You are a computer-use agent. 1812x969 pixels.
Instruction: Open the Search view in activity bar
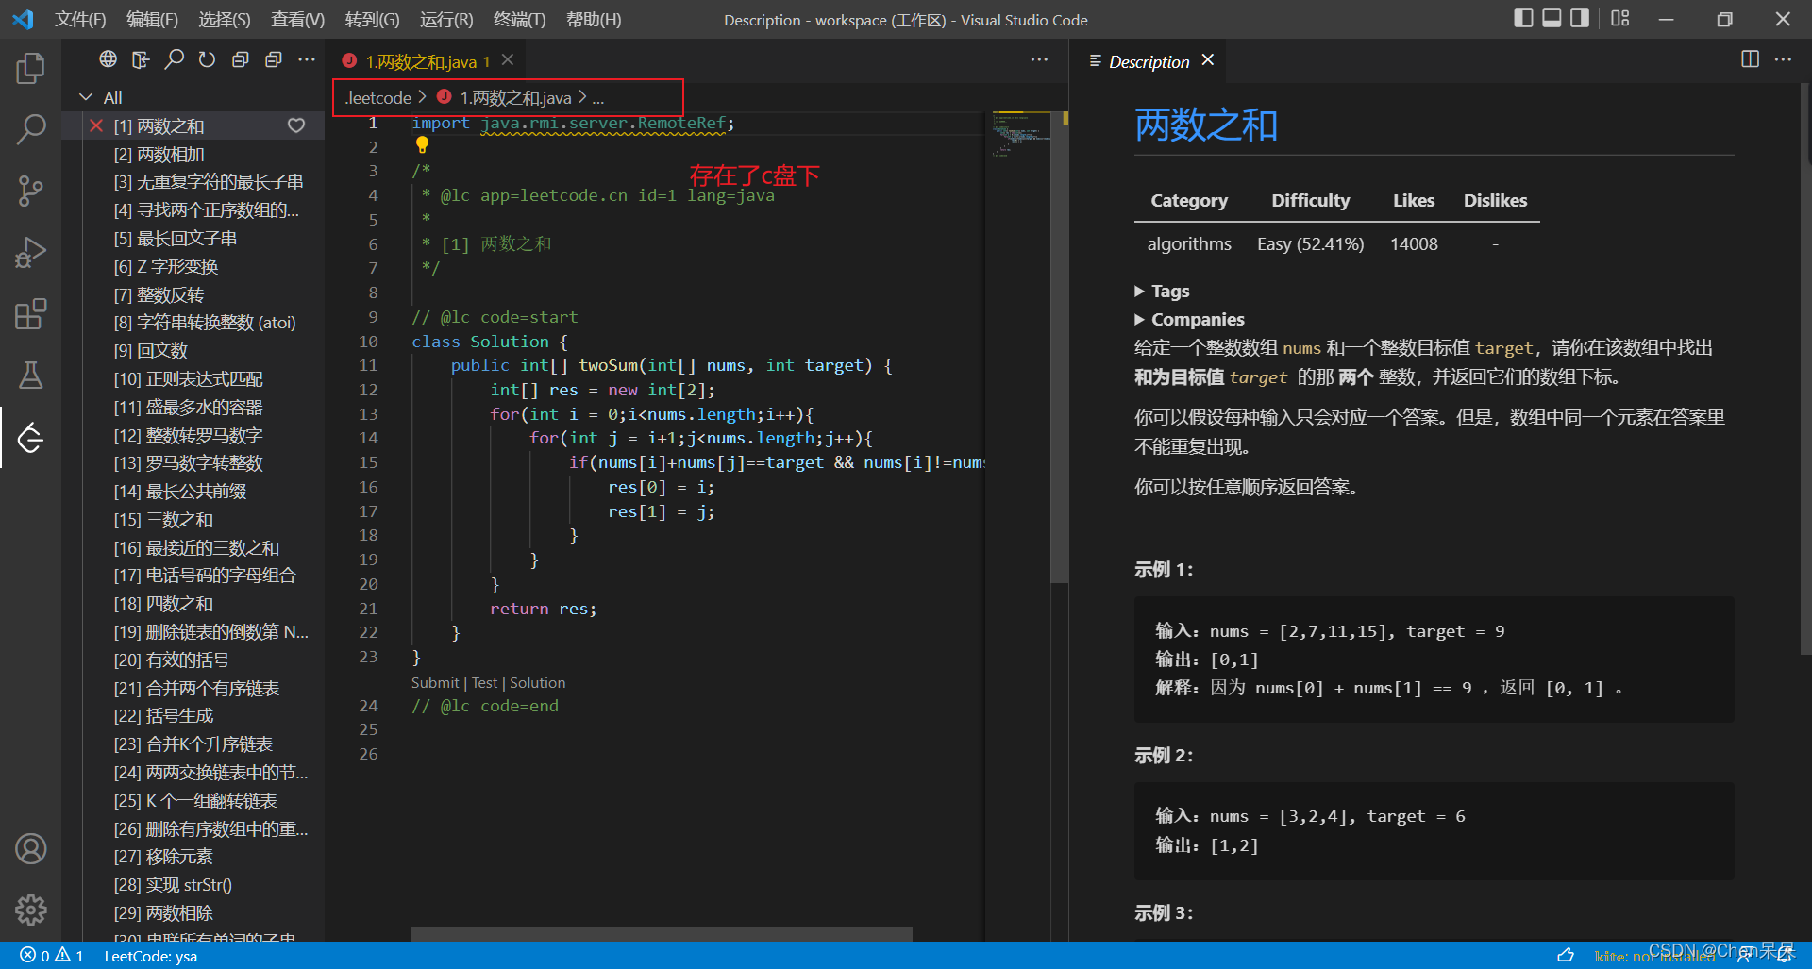point(30,129)
